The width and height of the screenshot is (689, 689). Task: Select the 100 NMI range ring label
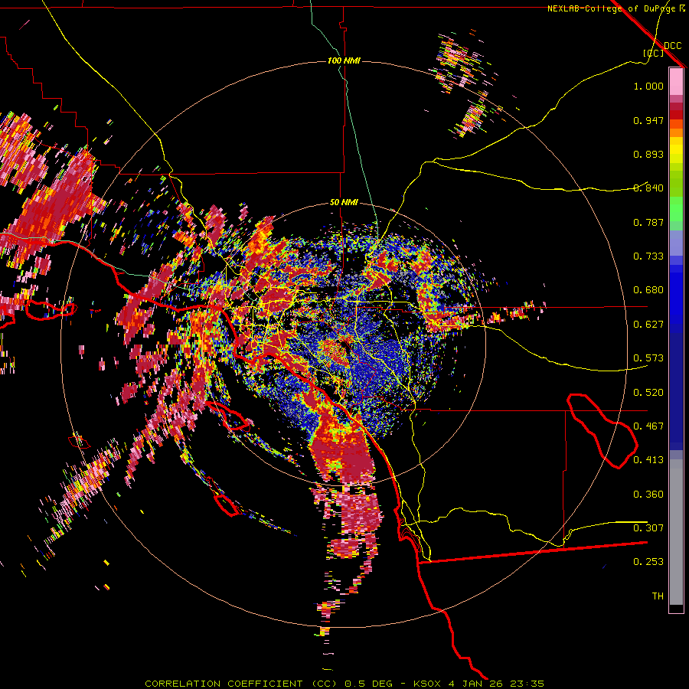[344, 60]
